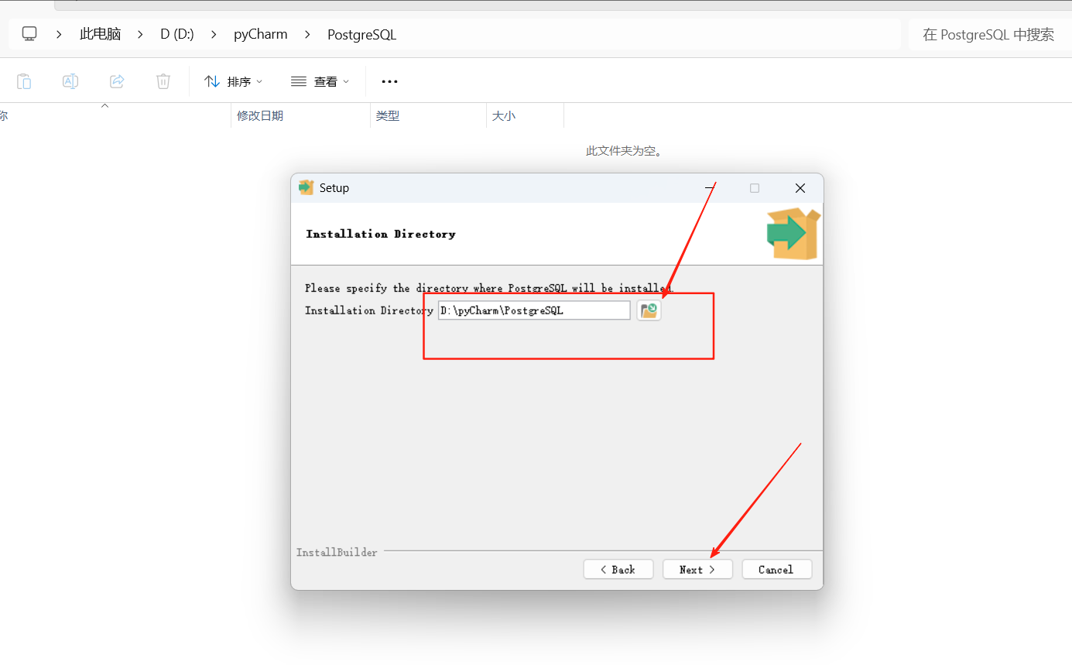Close the Setup window
The width and height of the screenshot is (1072, 665).
800,188
